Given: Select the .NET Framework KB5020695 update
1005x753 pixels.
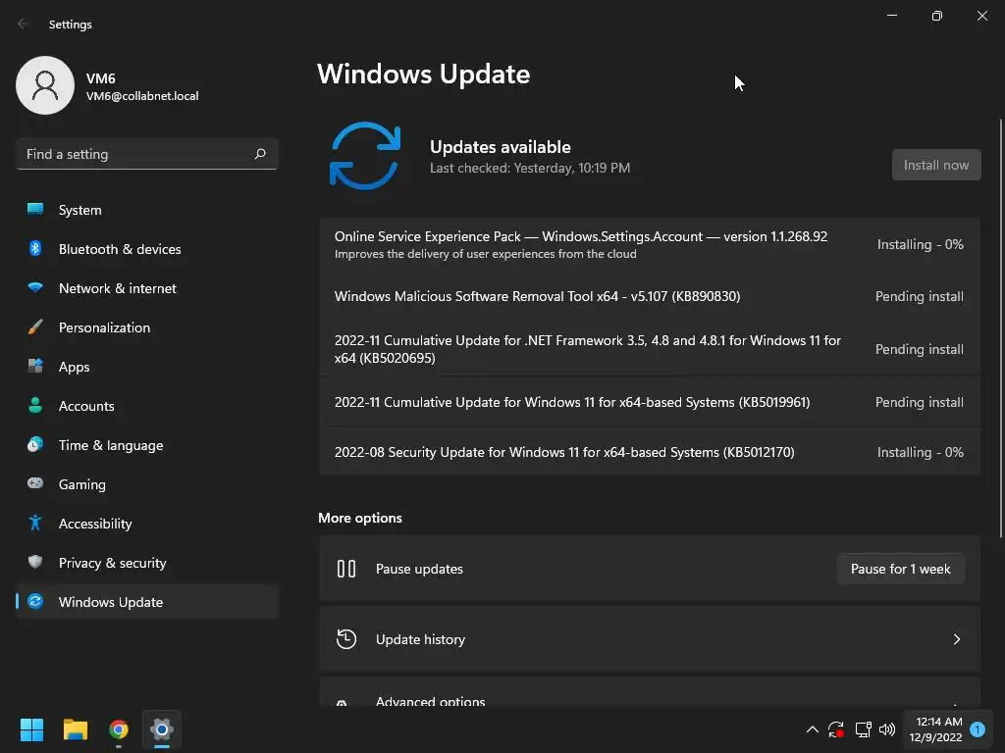Looking at the screenshot, I should coord(650,349).
